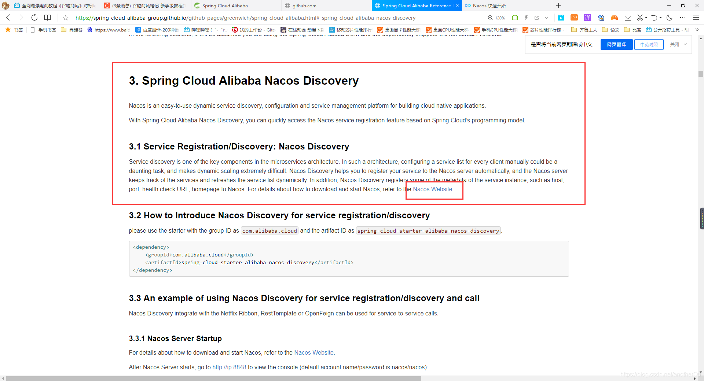Open the downloads panel
Image resolution: width=704 pixels, height=381 pixels.
tap(628, 18)
